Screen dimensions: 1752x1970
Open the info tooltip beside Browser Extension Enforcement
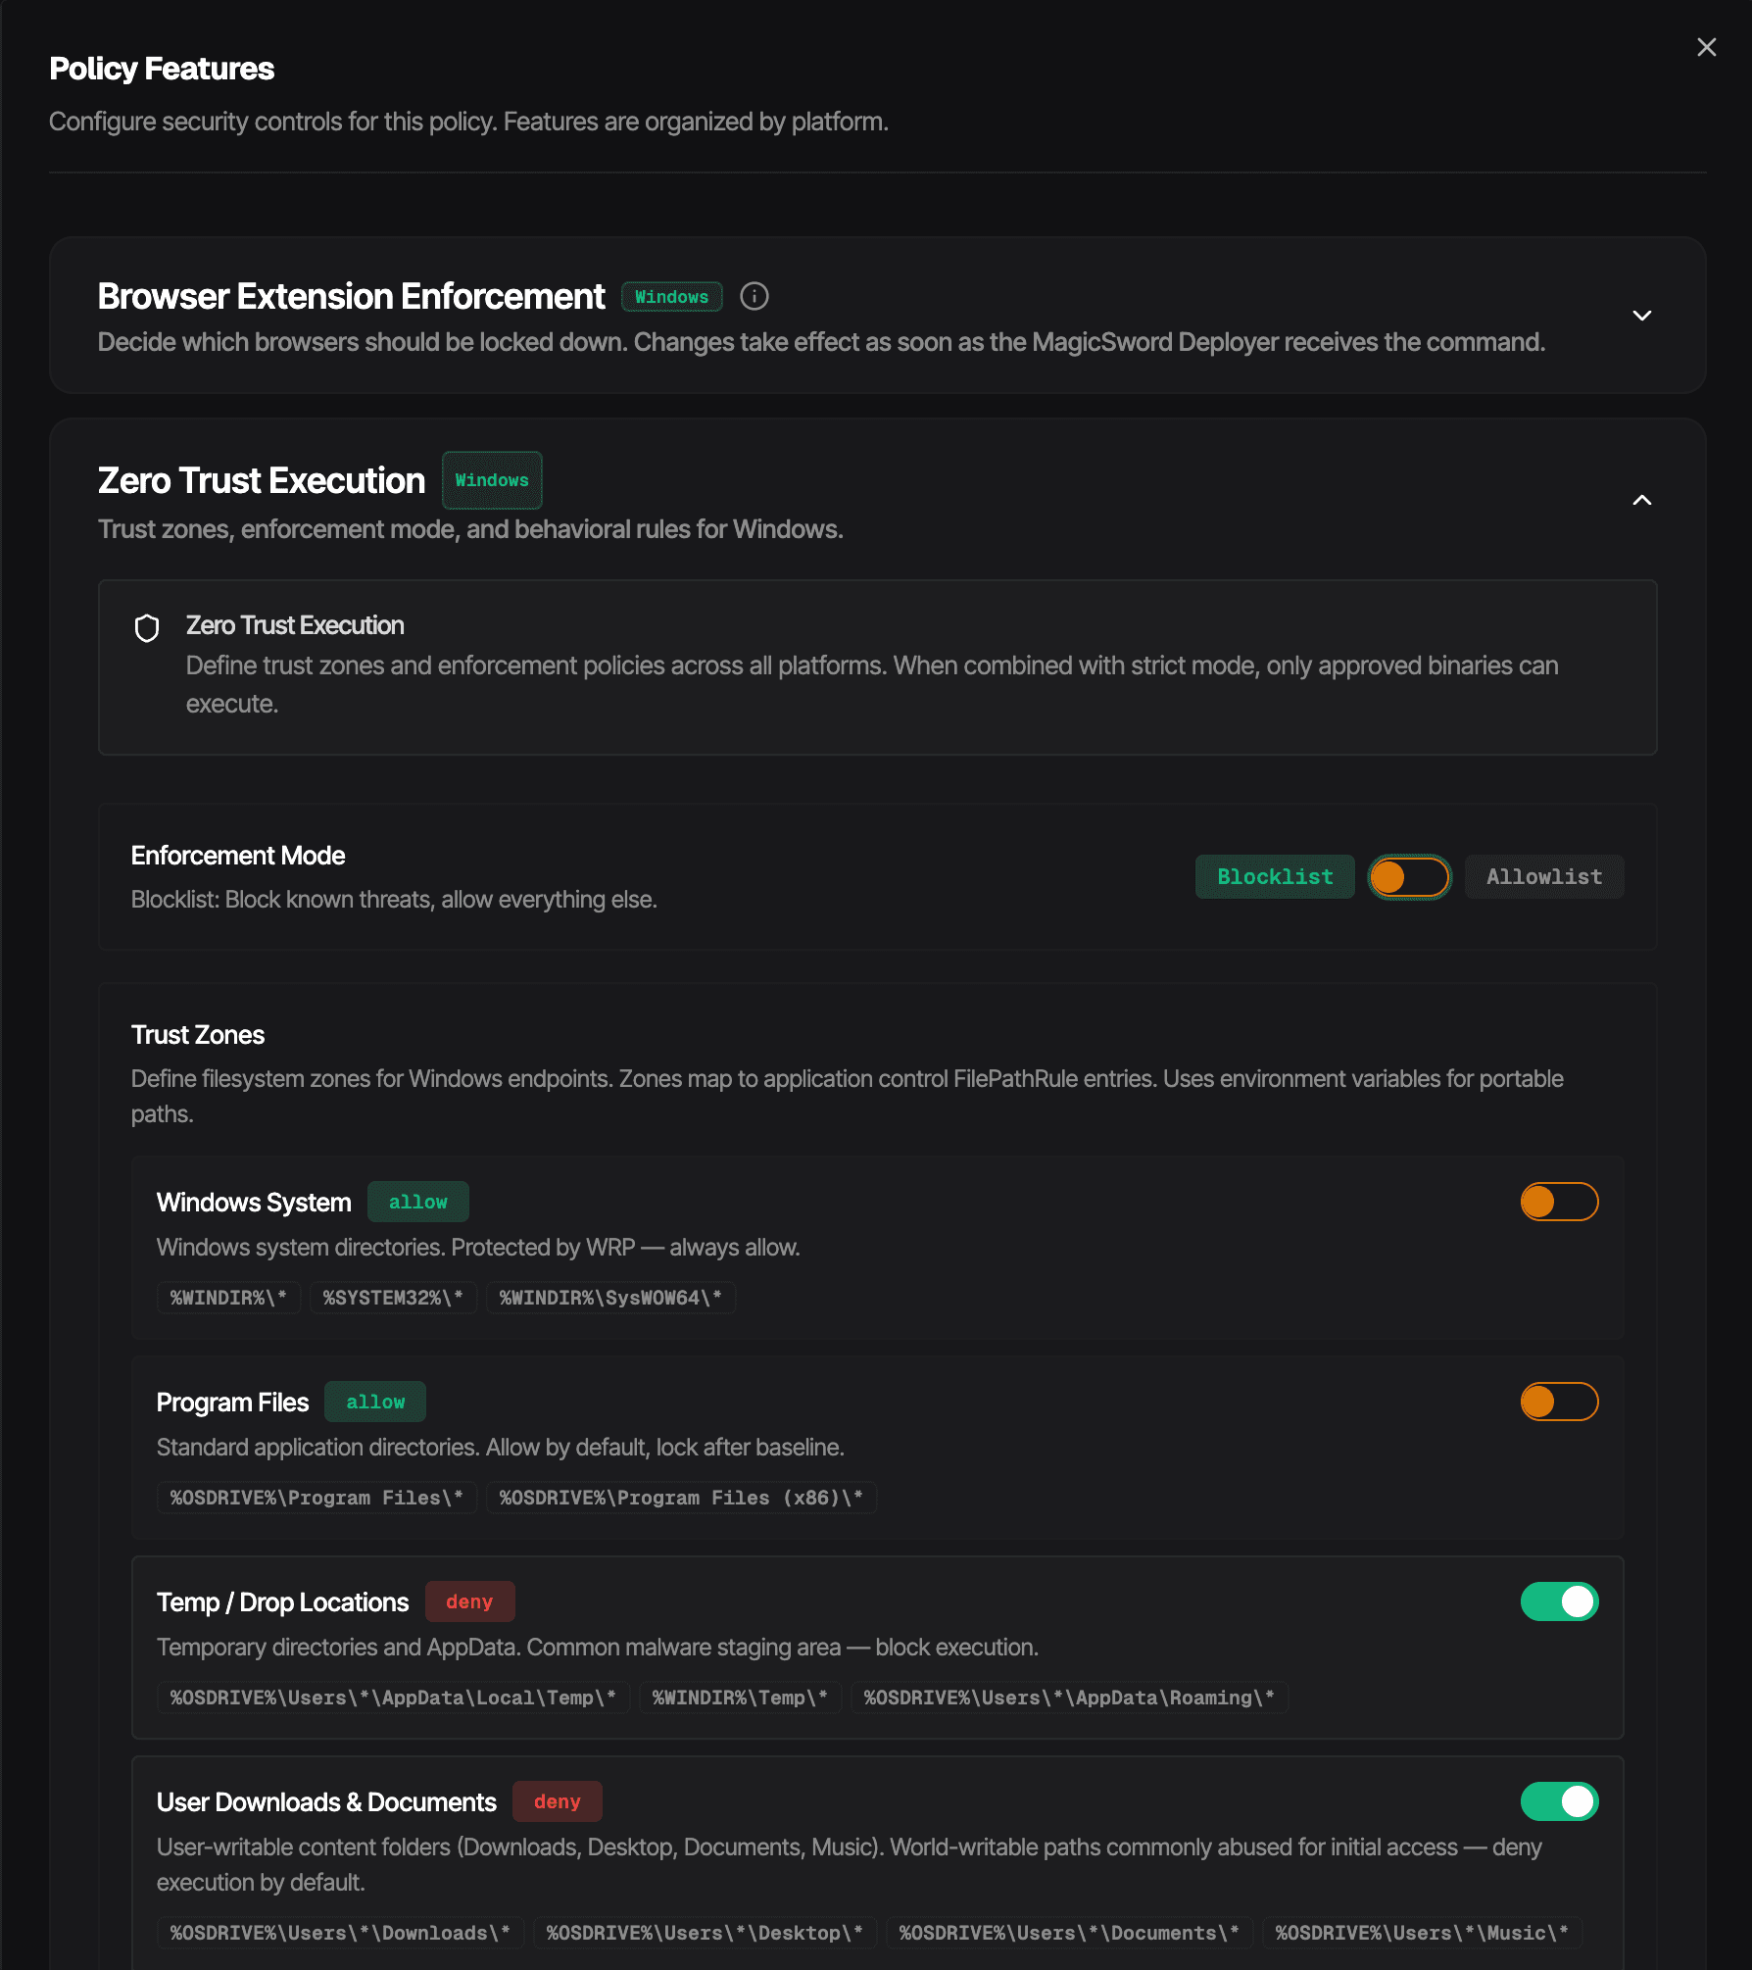(x=754, y=296)
